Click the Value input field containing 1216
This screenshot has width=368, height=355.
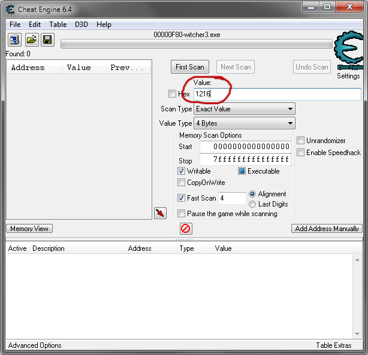277,94
